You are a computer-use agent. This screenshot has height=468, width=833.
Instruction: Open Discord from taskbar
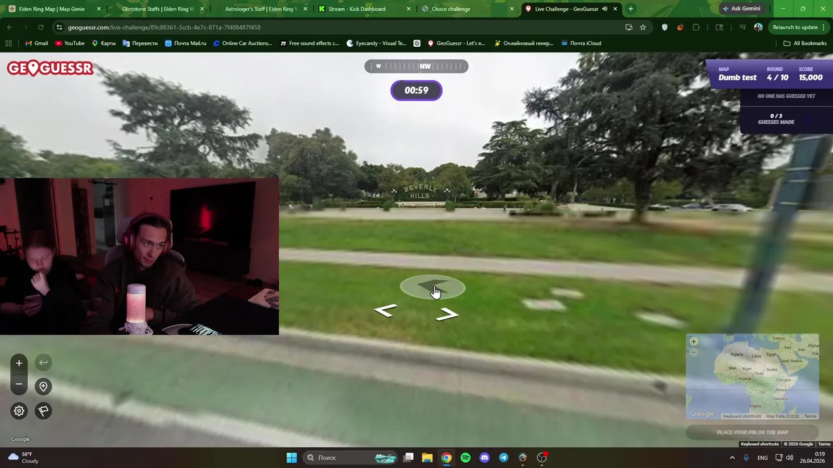coord(484,458)
